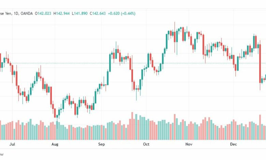Screen dimensions: 266x160
Task: Select the lowest red candle in early August
Action: coord(55,113)
